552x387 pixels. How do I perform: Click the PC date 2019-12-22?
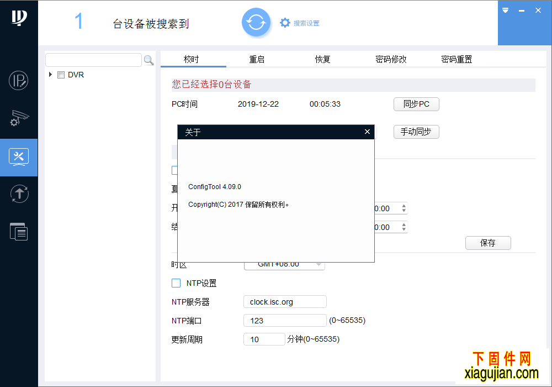tap(258, 104)
